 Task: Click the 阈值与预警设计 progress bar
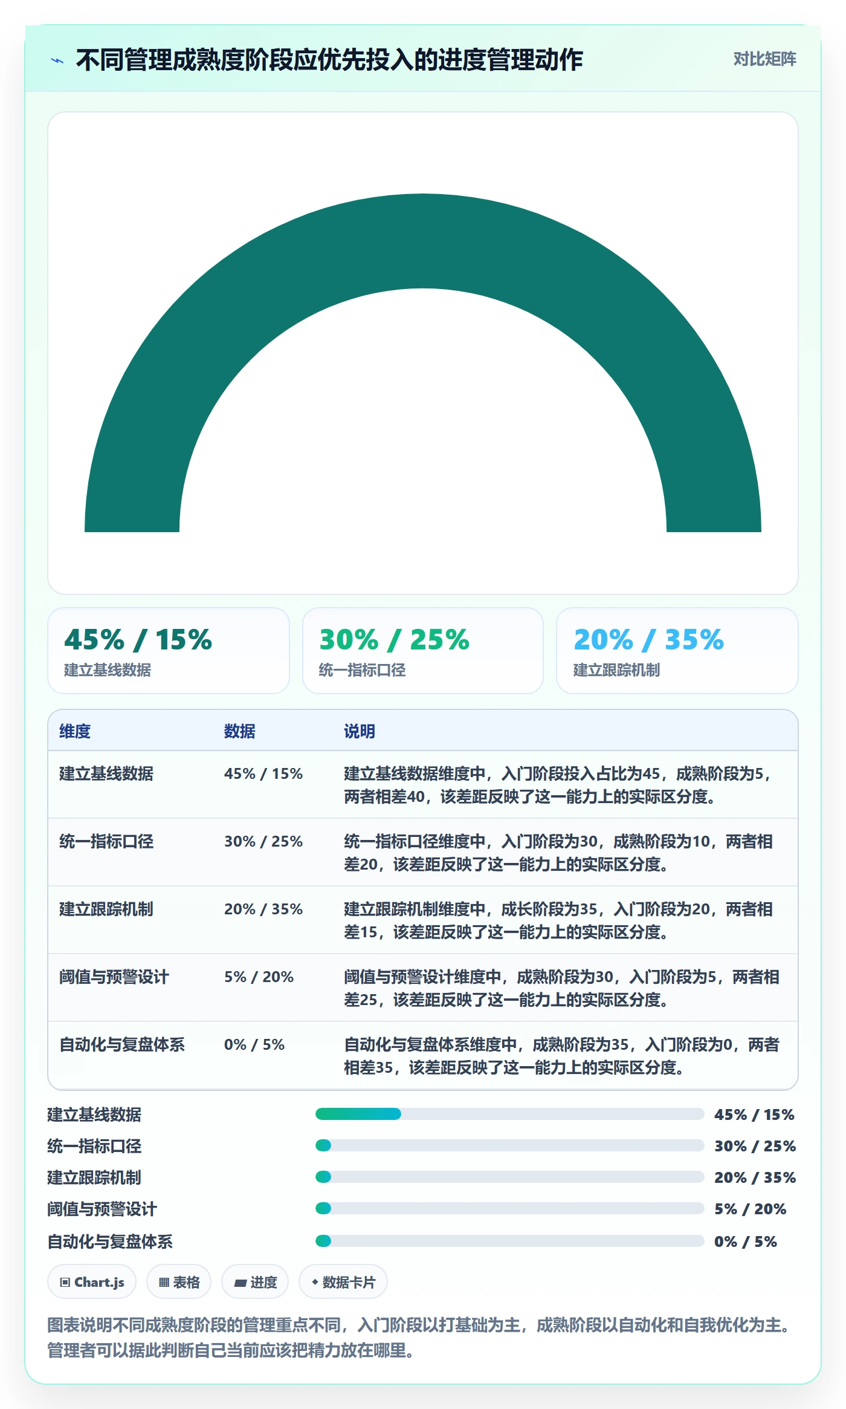[x=509, y=1208]
